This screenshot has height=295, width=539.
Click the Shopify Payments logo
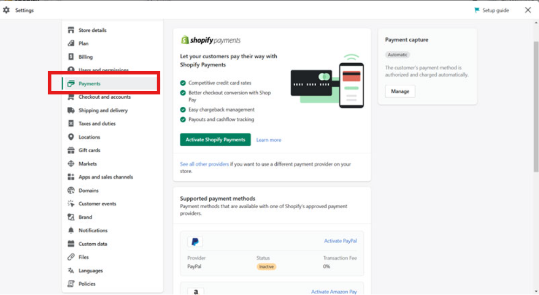[210, 40]
